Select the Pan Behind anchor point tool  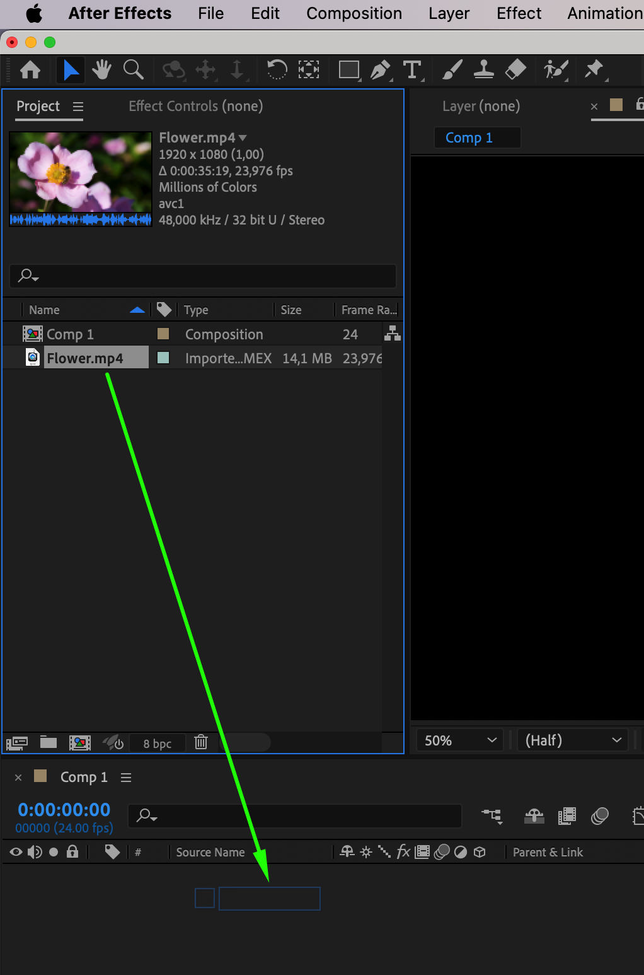(309, 69)
